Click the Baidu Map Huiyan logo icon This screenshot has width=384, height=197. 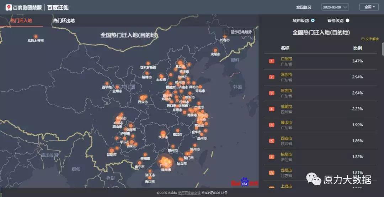click(9, 7)
